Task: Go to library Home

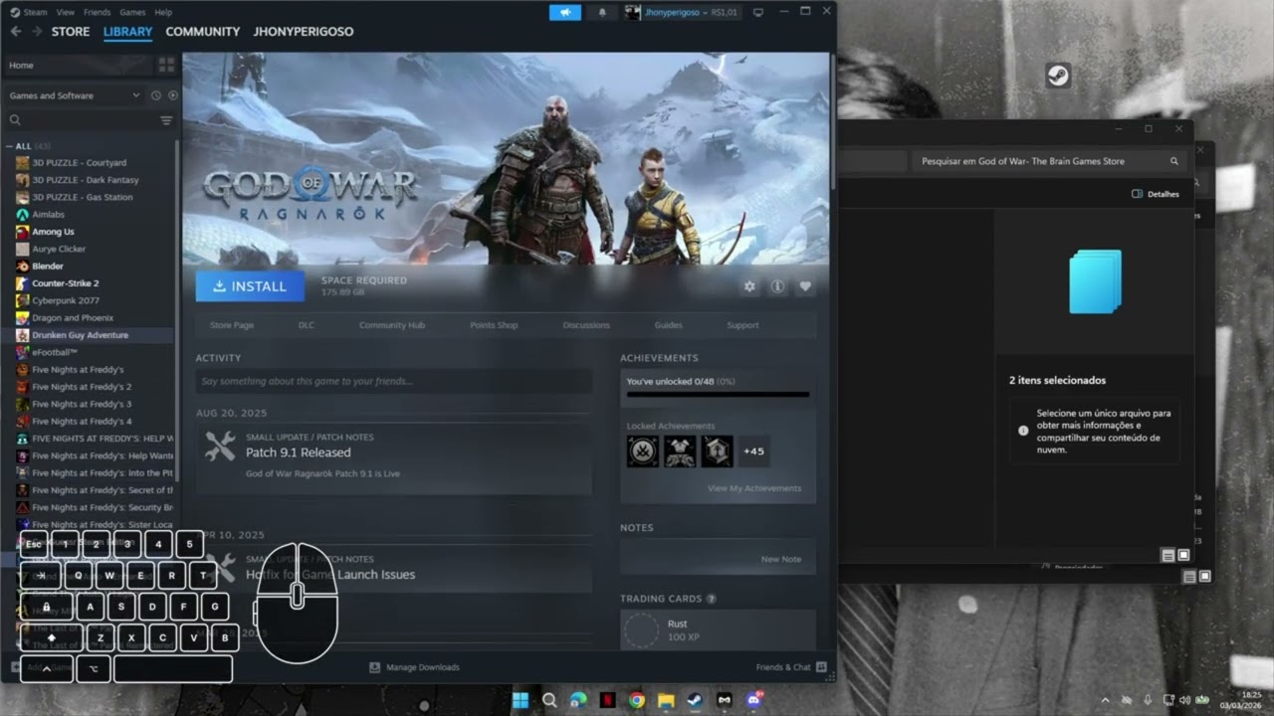Action: pyautogui.click(x=78, y=65)
